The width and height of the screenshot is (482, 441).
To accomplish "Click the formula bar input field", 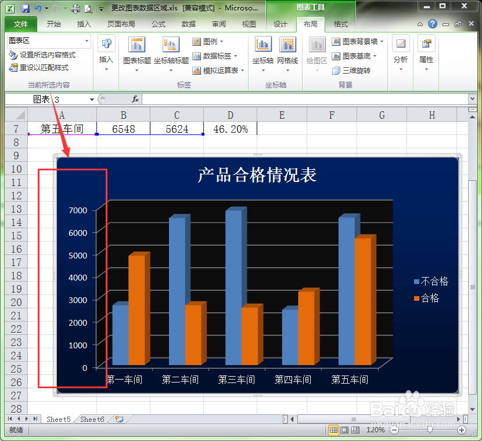I will tap(305, 99).
